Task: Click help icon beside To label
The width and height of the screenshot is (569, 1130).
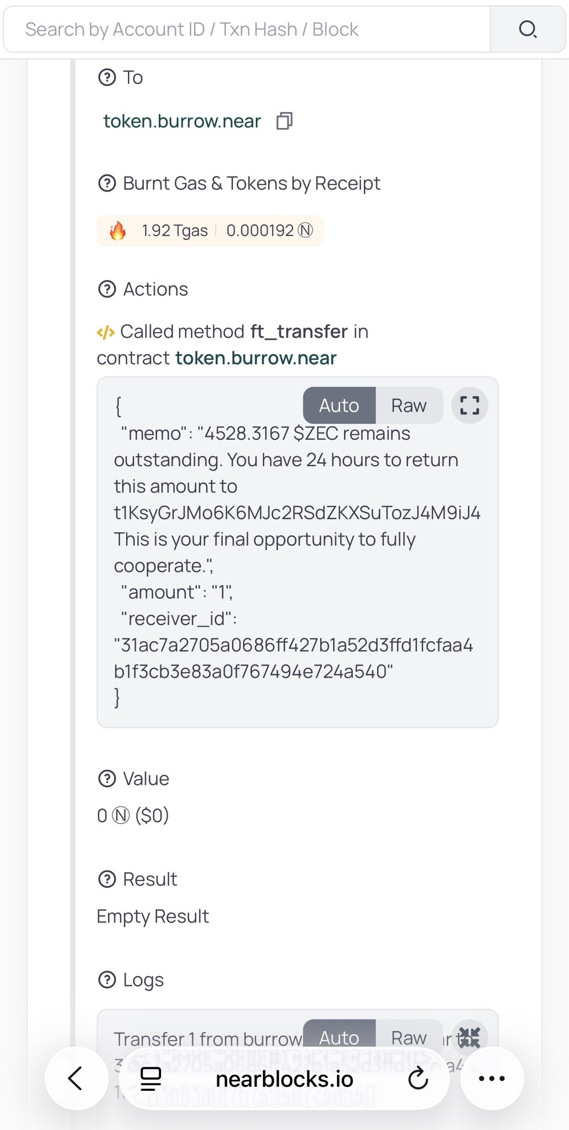Action: 107,77
